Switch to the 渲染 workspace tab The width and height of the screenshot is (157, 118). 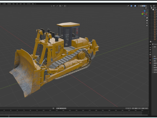21,4
